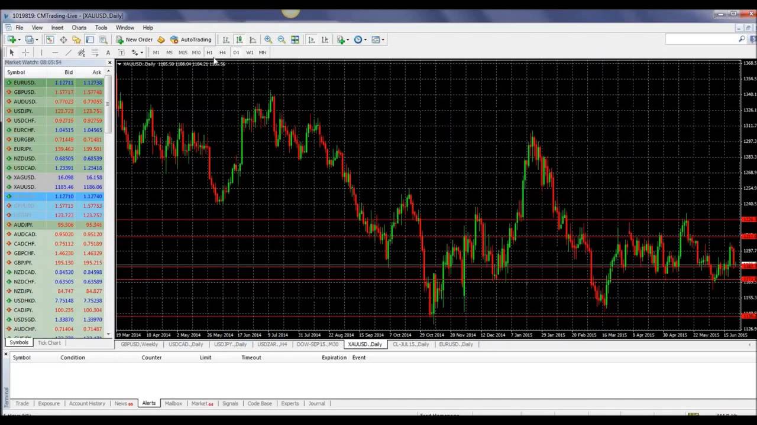Sort Market Watch by Bid column
757x425 pixels.
(x=69, y=73)
